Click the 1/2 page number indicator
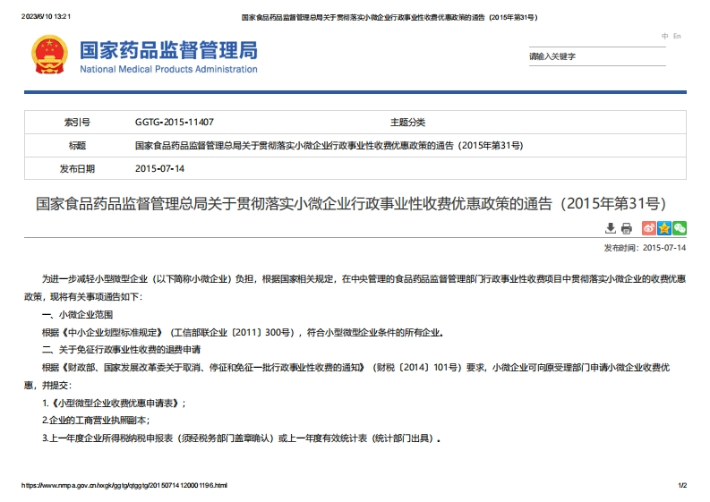This screenshot has height=502, width=710. 682,485
